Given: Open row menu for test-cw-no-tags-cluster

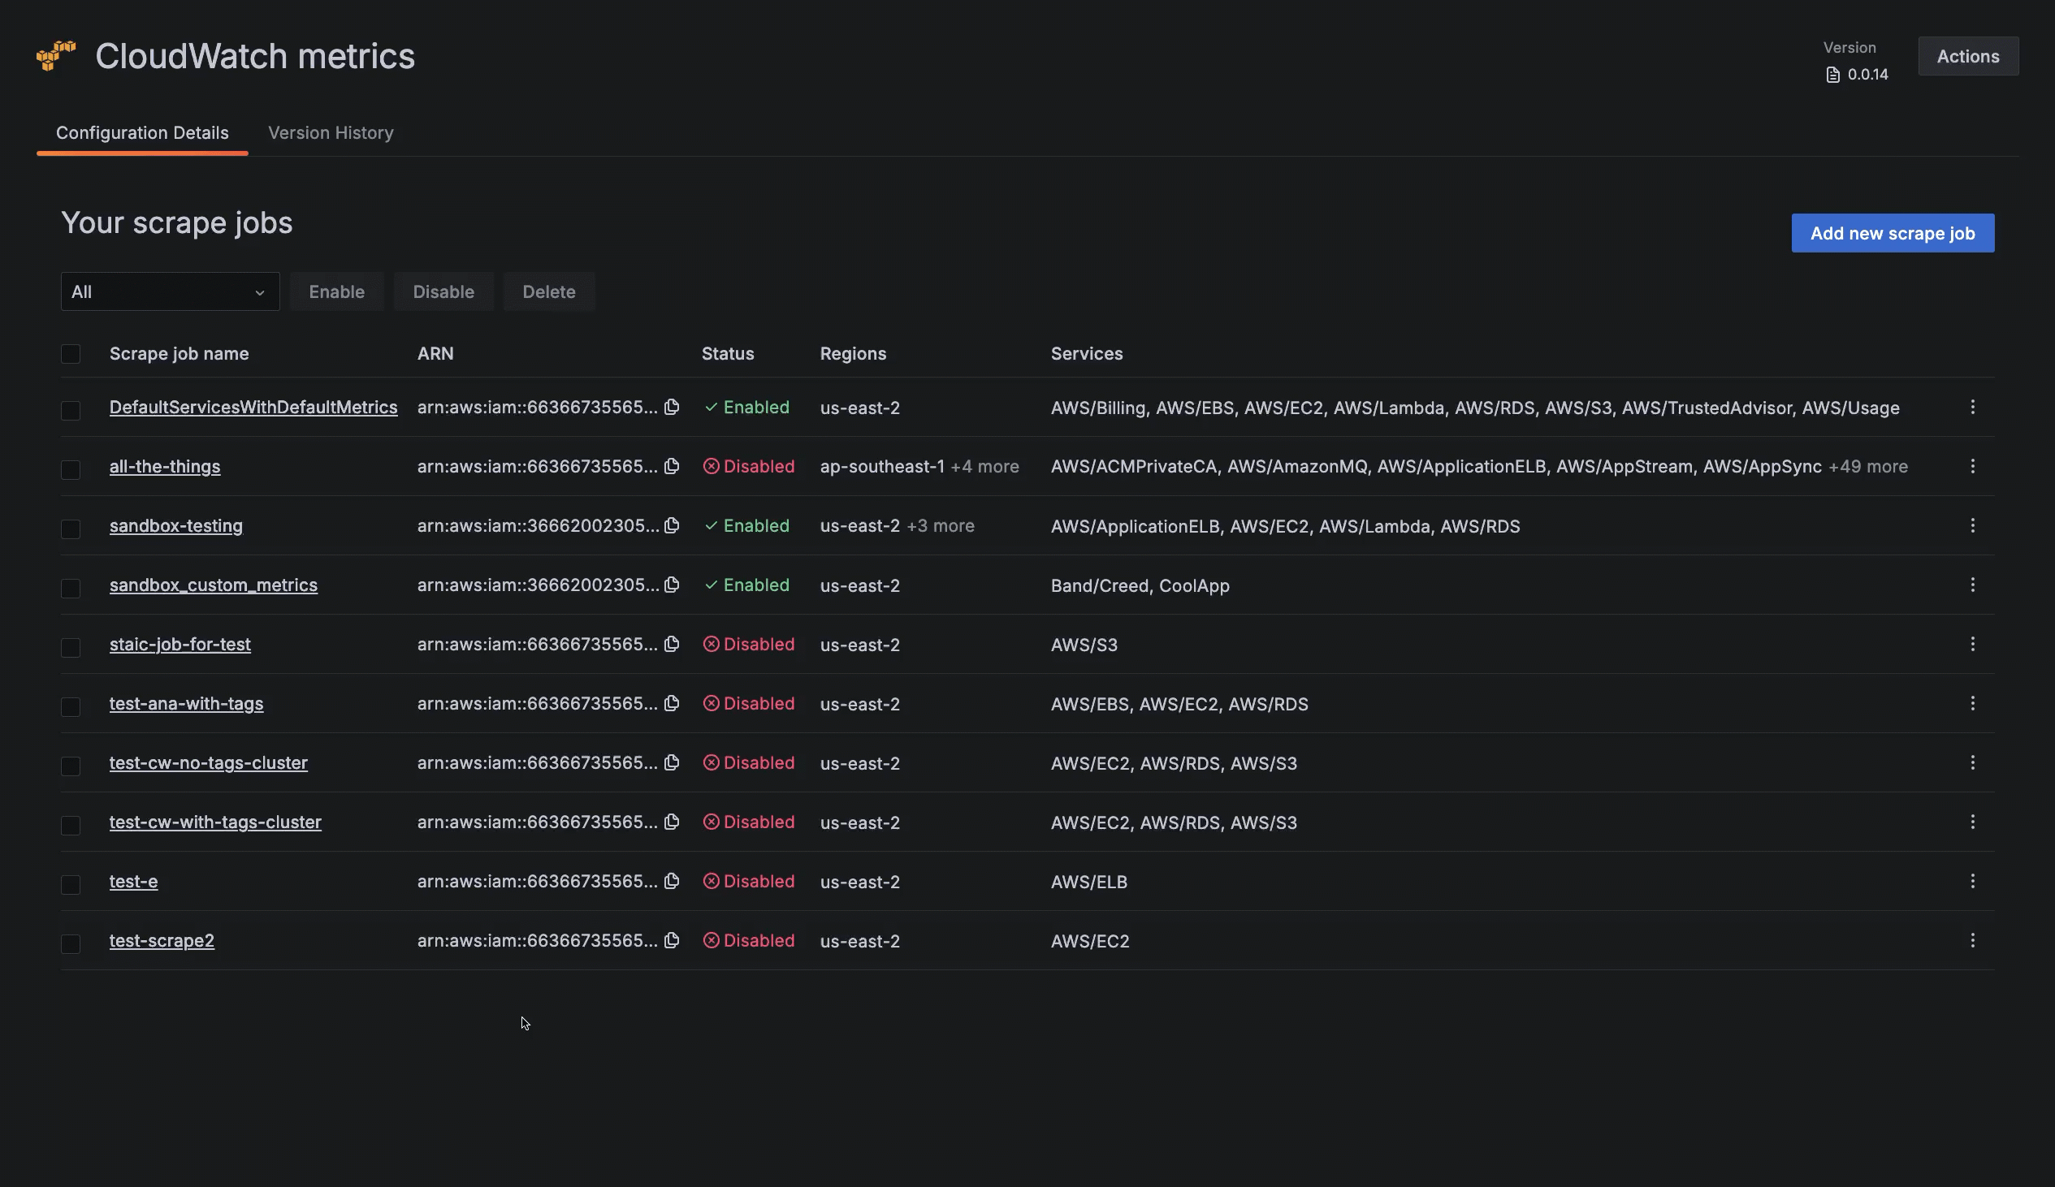Looking at the screenshot, I should 1973,762.
